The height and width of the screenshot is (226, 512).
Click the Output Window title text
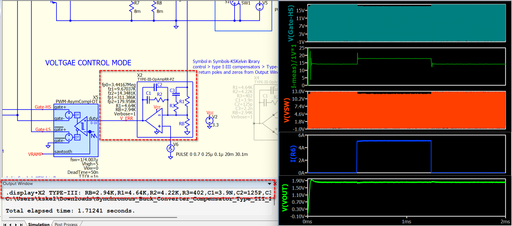tap(18, 184)
